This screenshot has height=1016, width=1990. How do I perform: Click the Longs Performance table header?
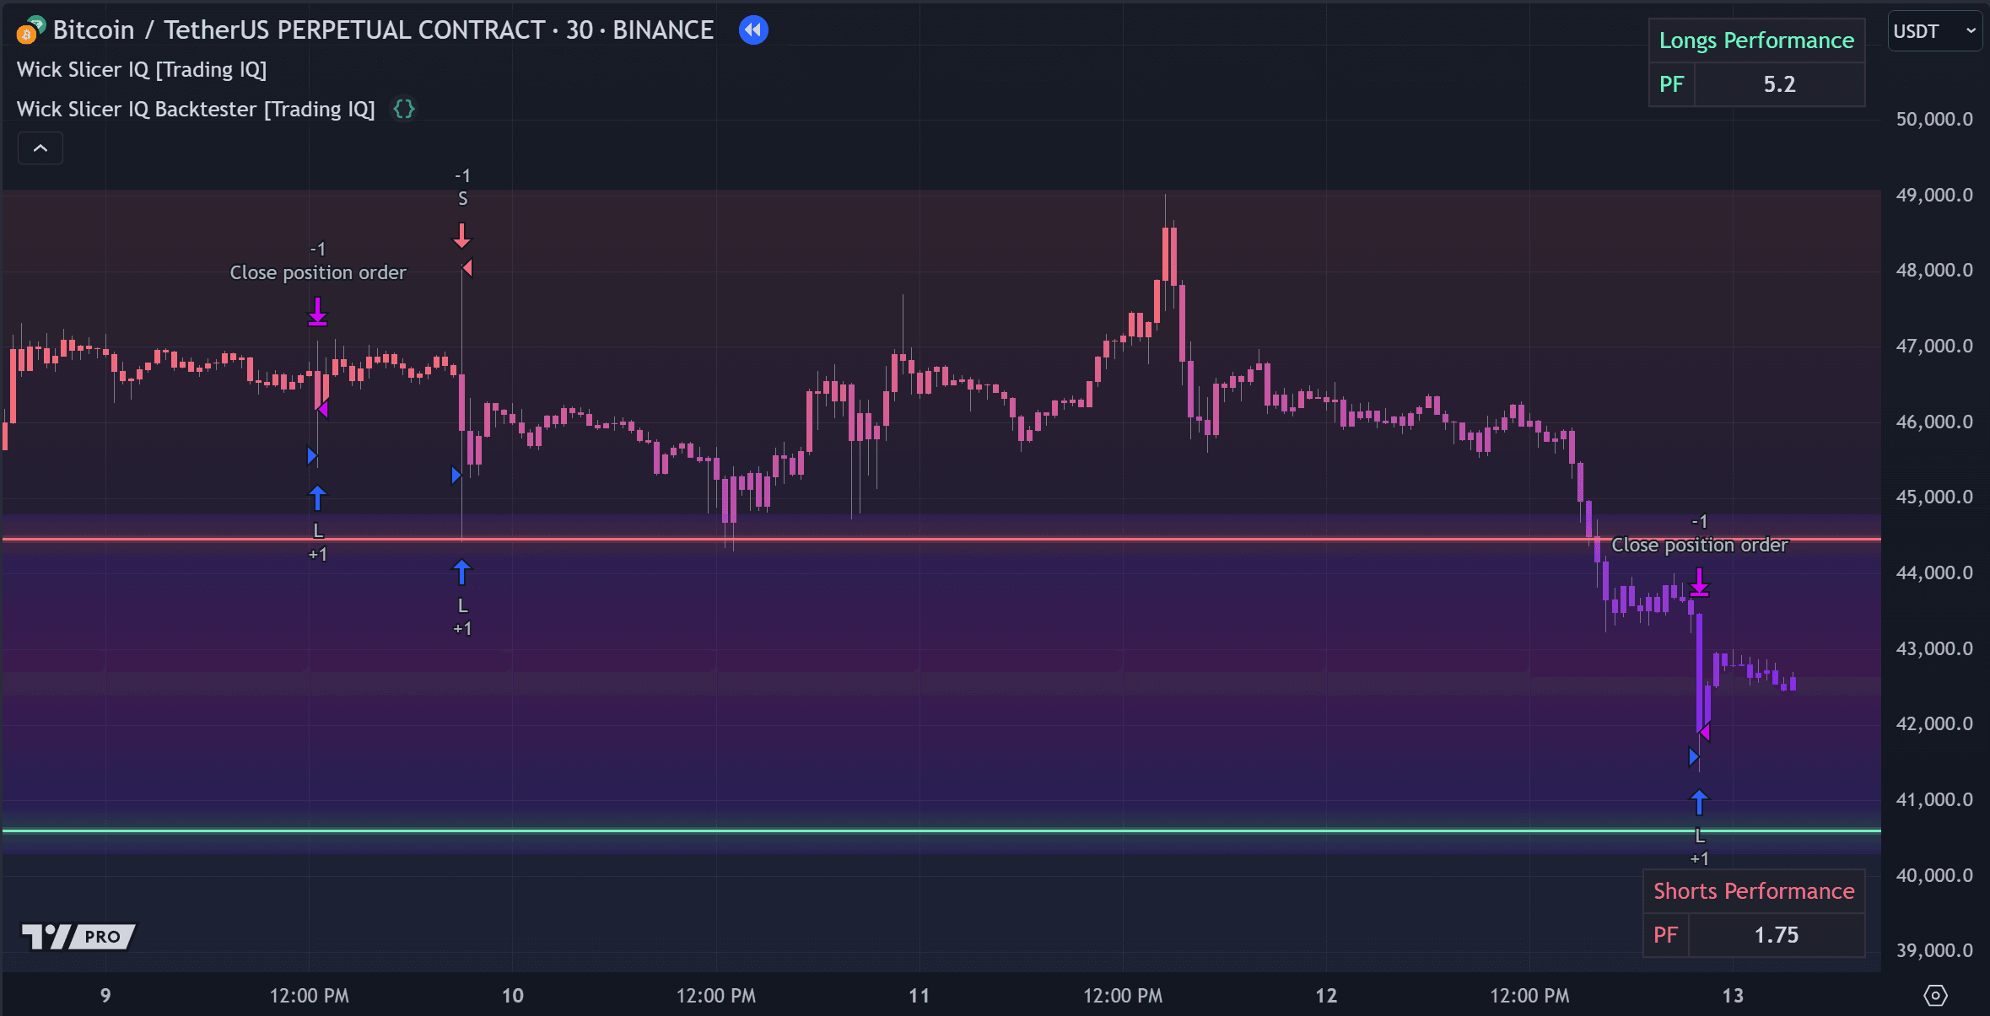1756,40
